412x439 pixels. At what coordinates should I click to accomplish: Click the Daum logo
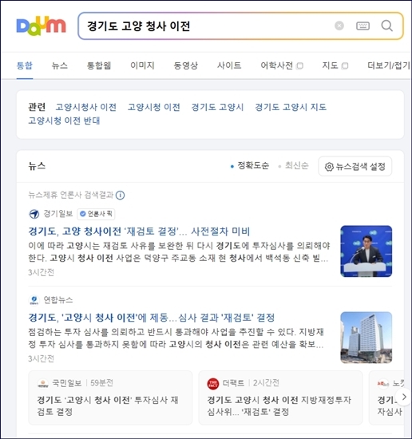tap(42, 26)
